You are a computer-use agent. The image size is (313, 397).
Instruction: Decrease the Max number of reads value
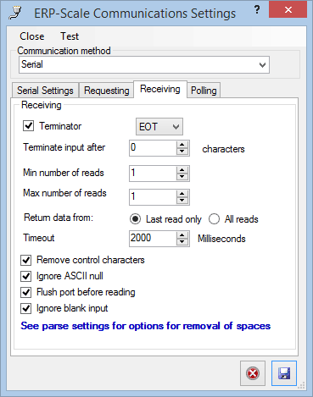point(182,201)
